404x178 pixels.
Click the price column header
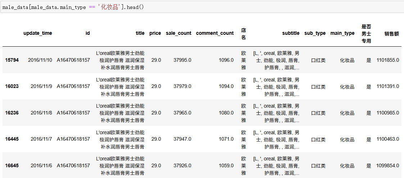(155, 33)
